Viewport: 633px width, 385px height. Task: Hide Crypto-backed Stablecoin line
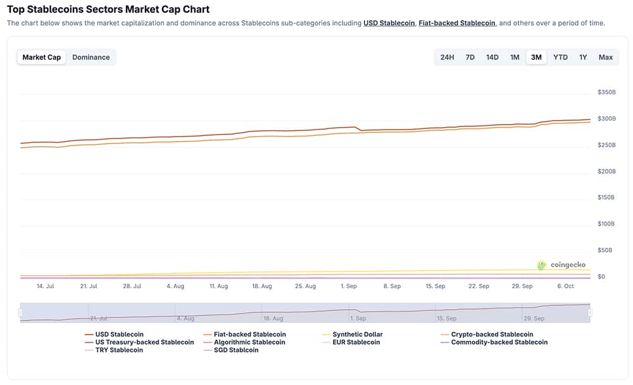coord(492,334)
